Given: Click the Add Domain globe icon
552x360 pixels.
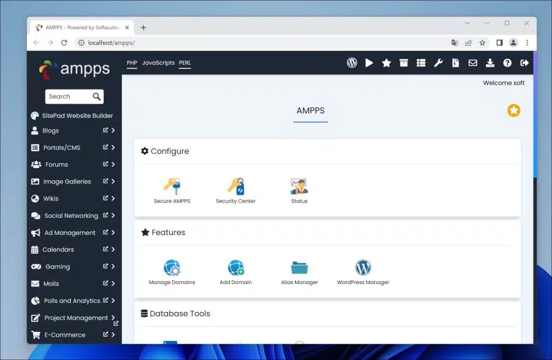Looking at the screenshot, I should point(236,267).
